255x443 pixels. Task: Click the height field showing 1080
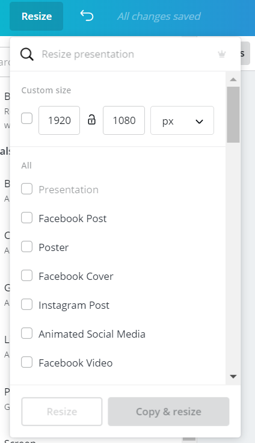tap(124, 120)
